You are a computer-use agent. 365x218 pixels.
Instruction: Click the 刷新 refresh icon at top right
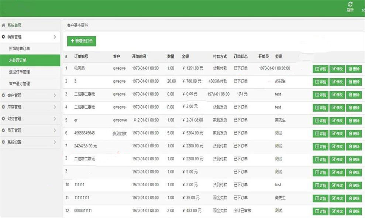coord(350,3)
